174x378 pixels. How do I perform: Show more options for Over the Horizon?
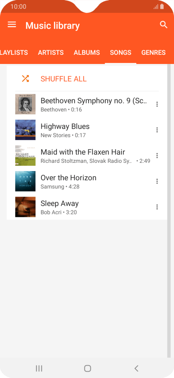coord(157,181)
